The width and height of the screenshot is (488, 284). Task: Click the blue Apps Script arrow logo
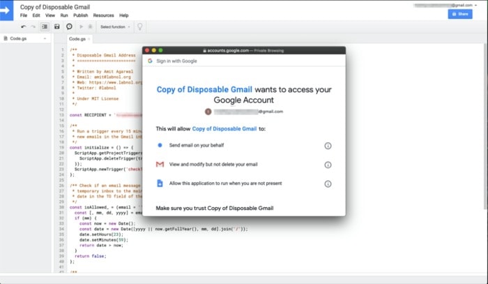[x=6, y=10]
